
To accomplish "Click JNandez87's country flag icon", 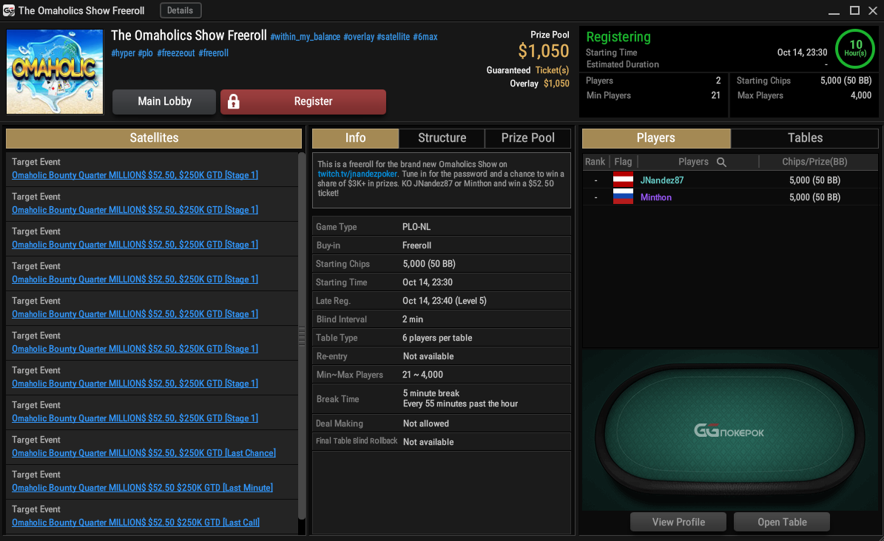I will tap(623, 180).
